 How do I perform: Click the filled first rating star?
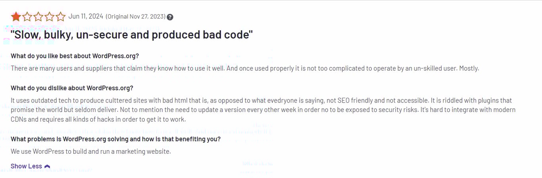(x=16, y=17)
